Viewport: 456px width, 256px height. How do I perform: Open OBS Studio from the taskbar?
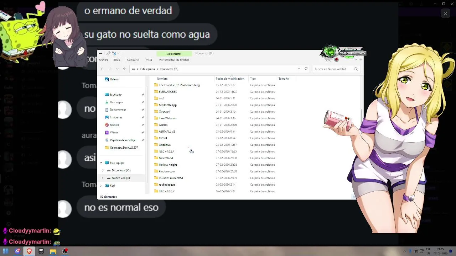[x=65, y=251]
